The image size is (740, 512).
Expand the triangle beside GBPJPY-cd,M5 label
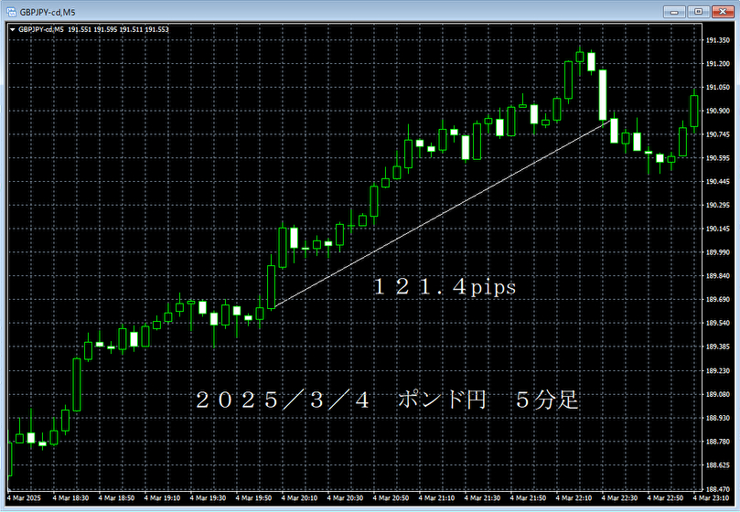pyautogui.click(x=12, y=30)
